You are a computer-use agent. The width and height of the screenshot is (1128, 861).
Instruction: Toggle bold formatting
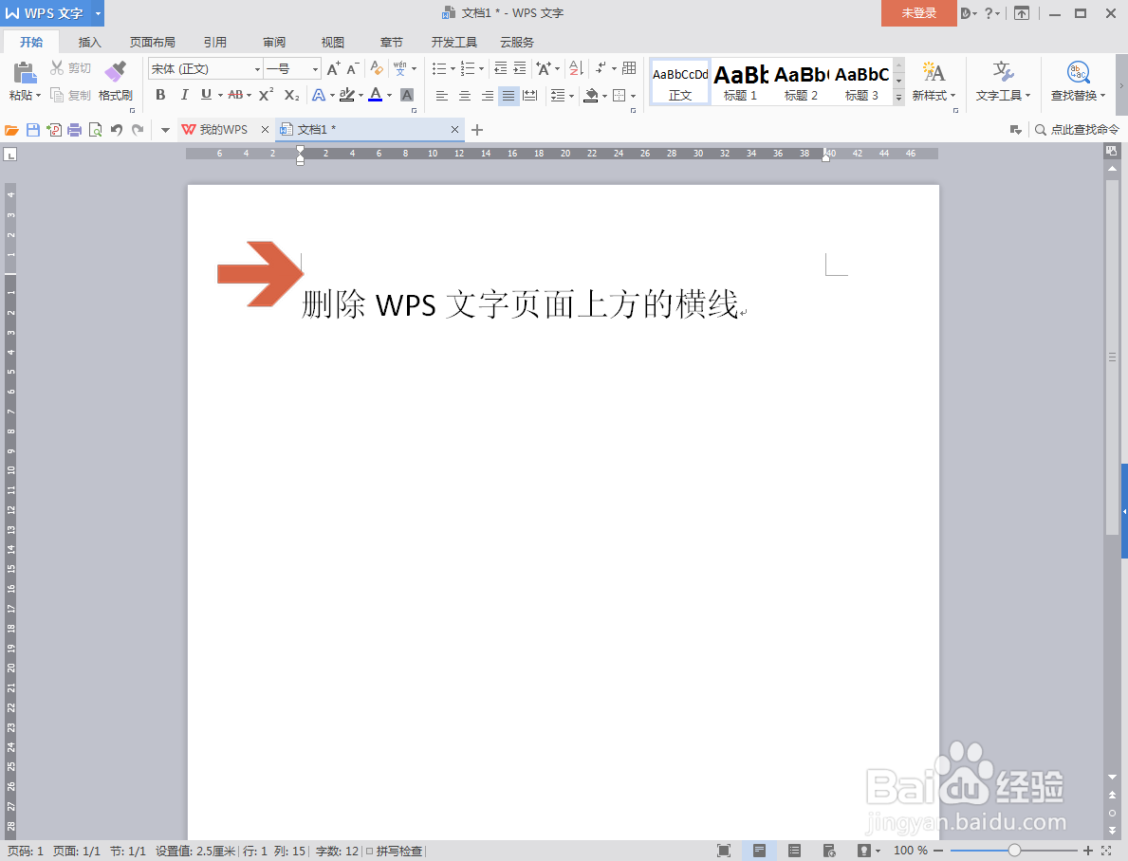click(x=160, y=95)
